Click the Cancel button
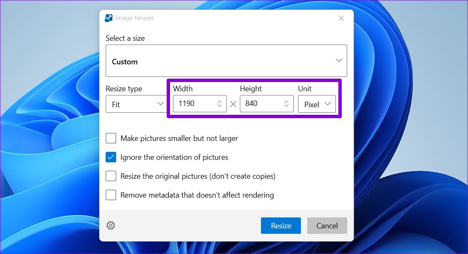This screenshot has height=254, width=468. coord(327,226)
